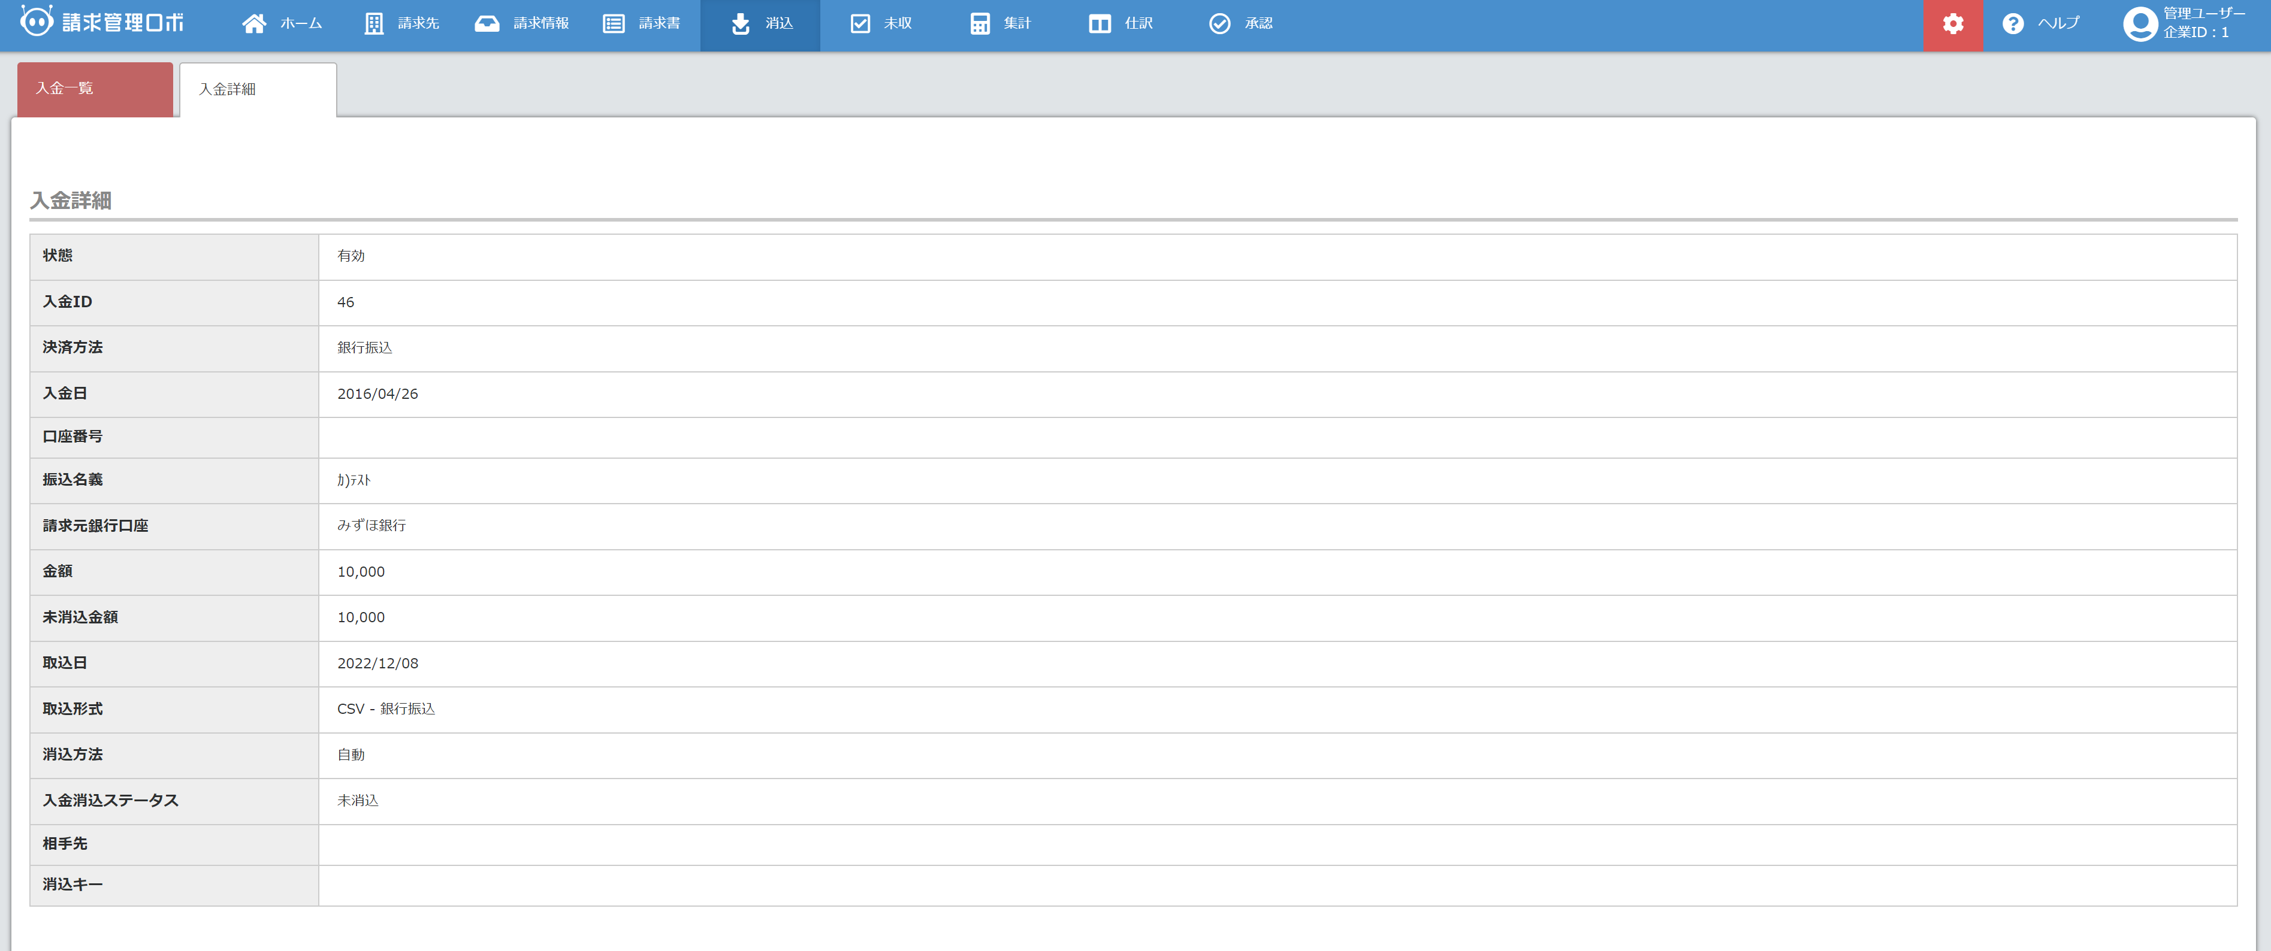Click the 管理ユーザー account name
The height and width of the screenshot is (951, 2271).
2203,13
